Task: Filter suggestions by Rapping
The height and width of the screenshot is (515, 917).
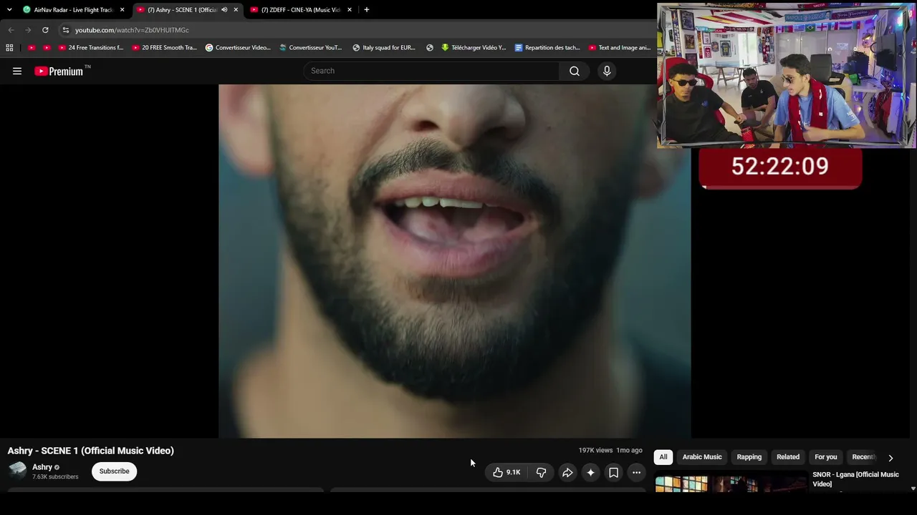Action: (749, 457)
